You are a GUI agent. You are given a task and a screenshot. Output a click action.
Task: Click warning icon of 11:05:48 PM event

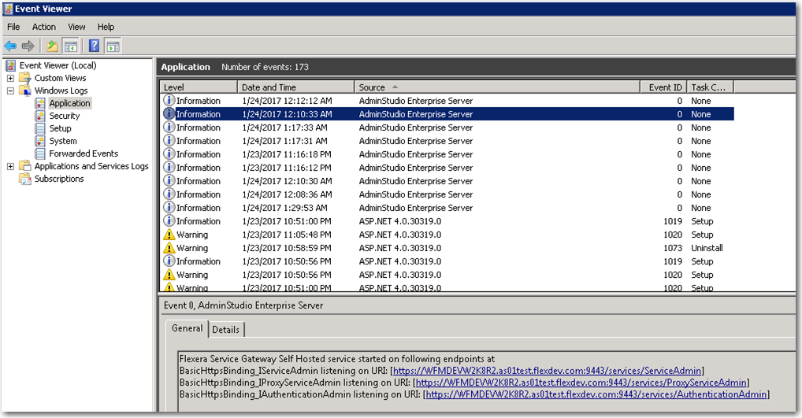(169, 235)
